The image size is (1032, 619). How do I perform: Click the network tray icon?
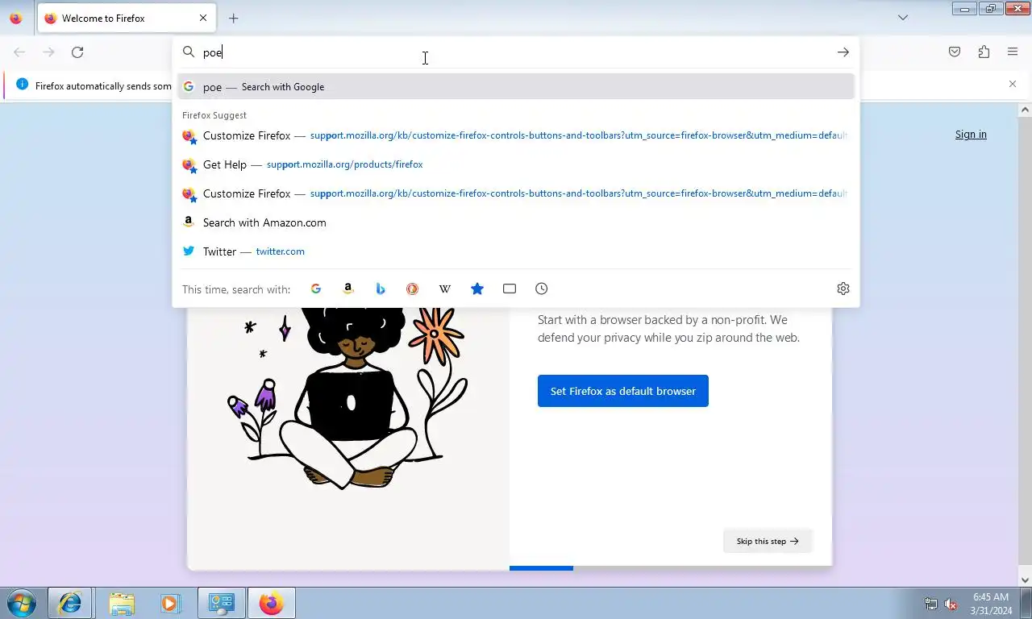coord(931,604)
